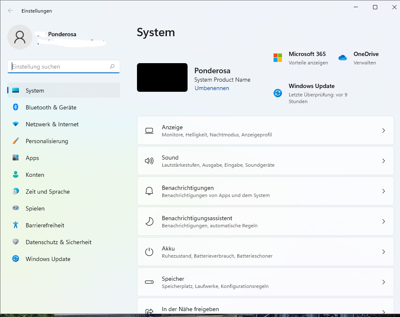Open Netzwerk & Internet section
The height and width of the screenshot is (317, 400).
click(64, 124)
